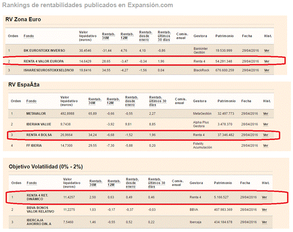Select patrimonio value 54.291.348
Image resolution: width=293 pixels, height=232 pixels.
pos(224,61)
